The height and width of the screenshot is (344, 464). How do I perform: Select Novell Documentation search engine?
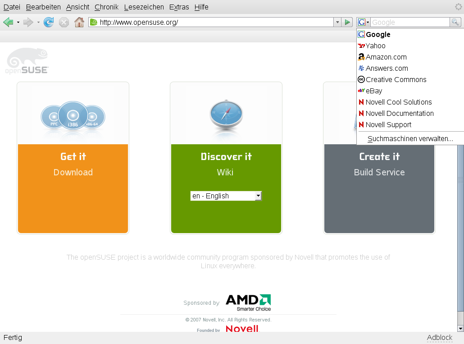click(x=410, y=113)
